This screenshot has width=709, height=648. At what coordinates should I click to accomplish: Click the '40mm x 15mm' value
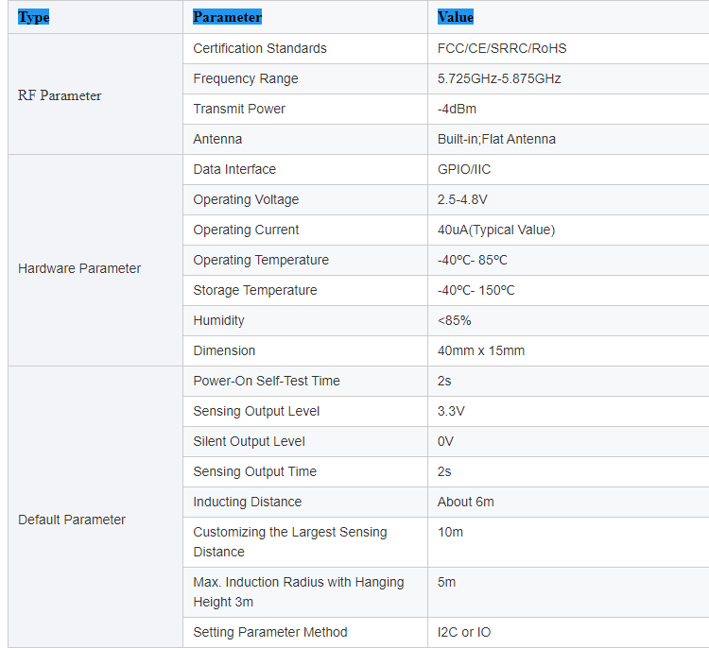(480, 350)
